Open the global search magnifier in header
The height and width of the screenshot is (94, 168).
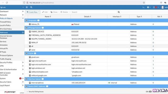click(31, 7)
